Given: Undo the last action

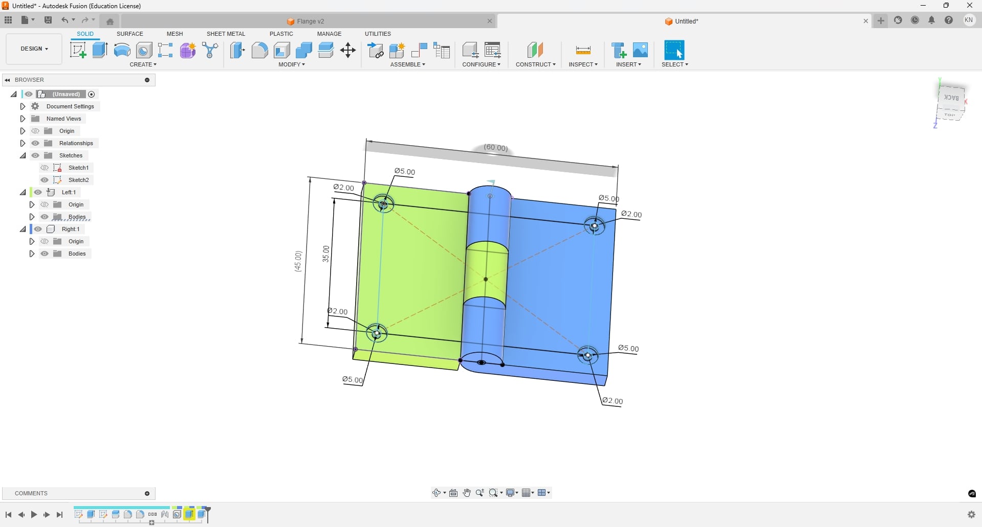Looking at the screenshot, I should 65,20.
